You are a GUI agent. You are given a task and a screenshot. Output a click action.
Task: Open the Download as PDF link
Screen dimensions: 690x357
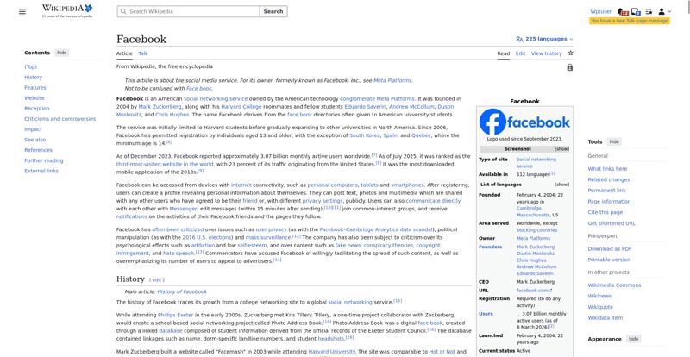[610, 248]
